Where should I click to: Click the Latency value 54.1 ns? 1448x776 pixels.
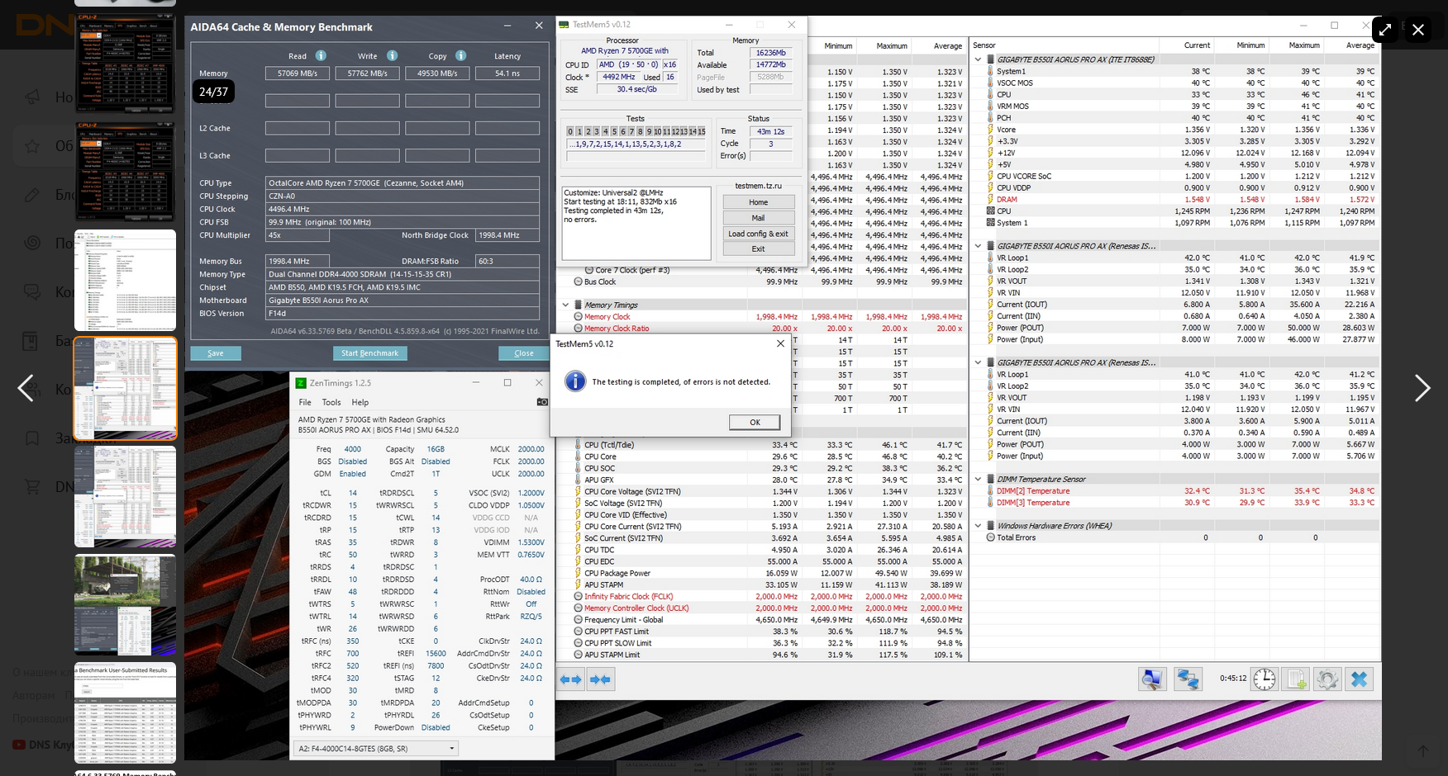tap(507, 73)
